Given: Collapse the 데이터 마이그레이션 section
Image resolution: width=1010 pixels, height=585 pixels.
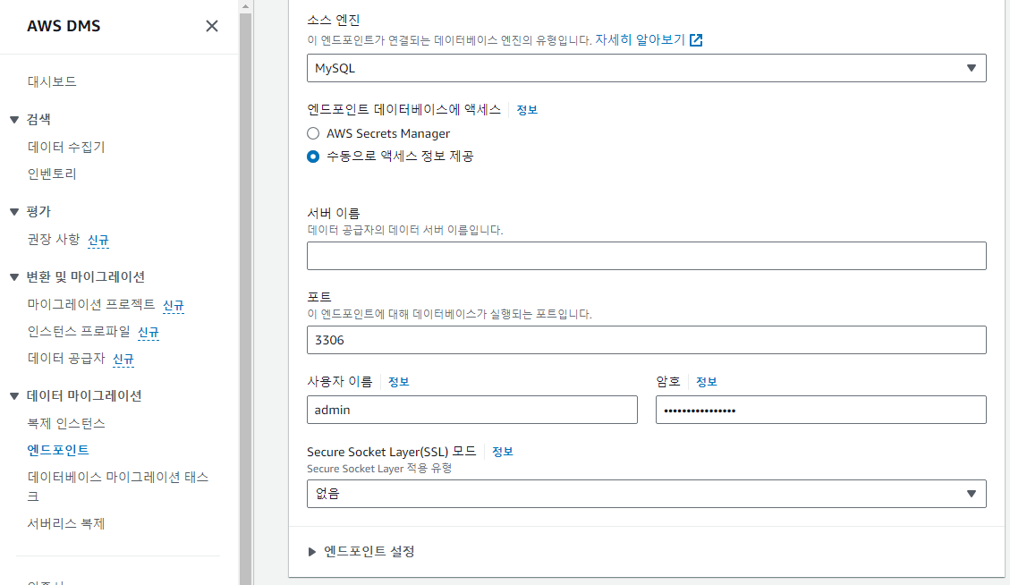Looking at the screenshot, I should coord(14,395).
